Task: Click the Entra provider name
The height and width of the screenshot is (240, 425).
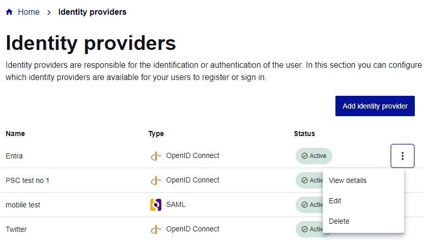Action: coord(14,156)
